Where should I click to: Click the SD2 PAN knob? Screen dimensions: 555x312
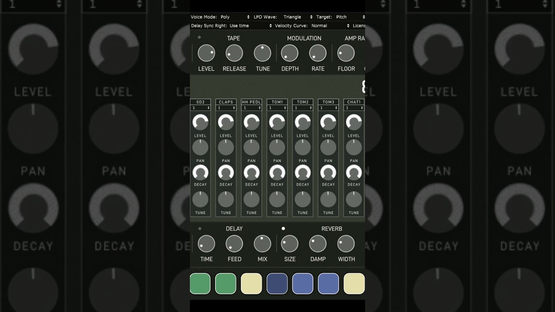point(200,148)
